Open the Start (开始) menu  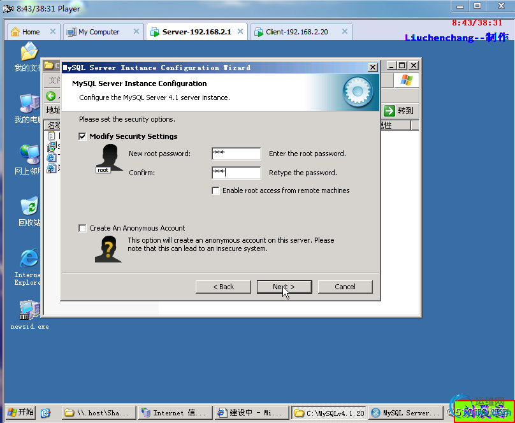click(20, 412)
